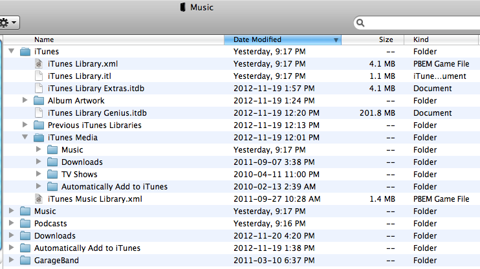Select iTunes Library Genius.itdb file name
Image resolution: width=480 pixels, height=269 pixels.
[97, 113]
